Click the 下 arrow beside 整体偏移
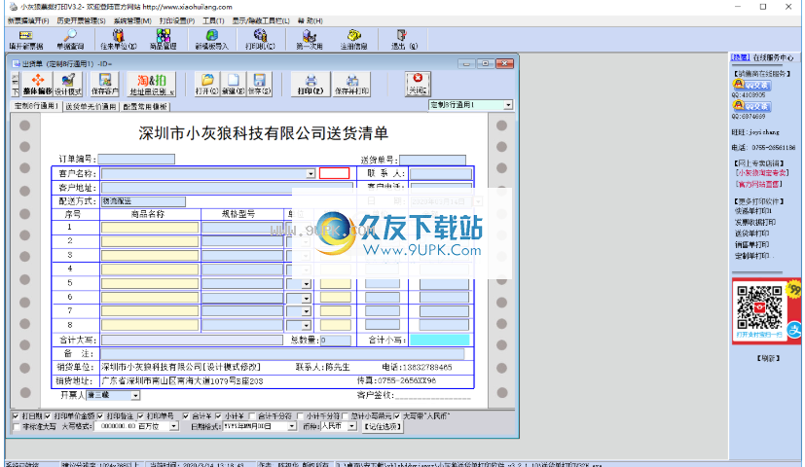 click(16, 91)
